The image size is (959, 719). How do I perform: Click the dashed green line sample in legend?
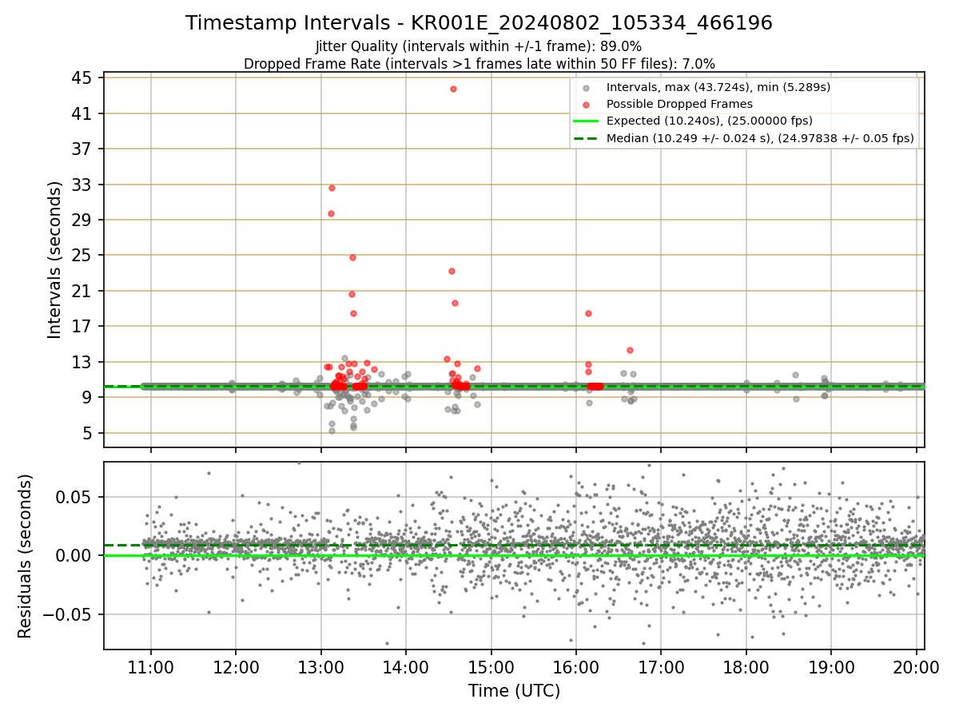coord(587,137)
